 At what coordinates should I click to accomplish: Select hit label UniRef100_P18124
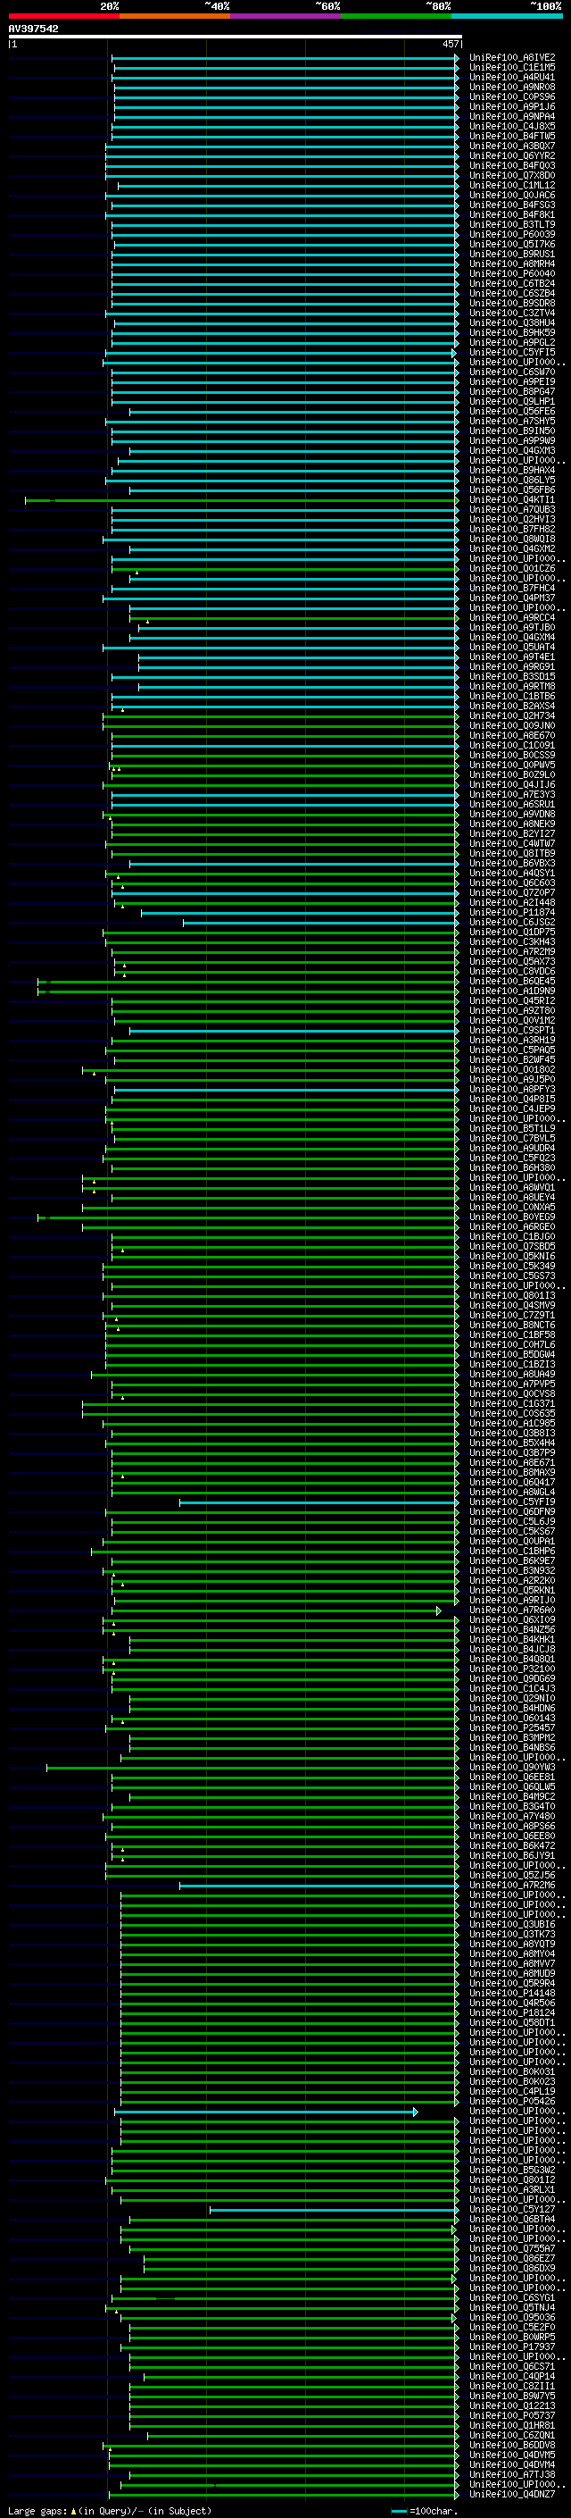click(x=512, y=2012)
